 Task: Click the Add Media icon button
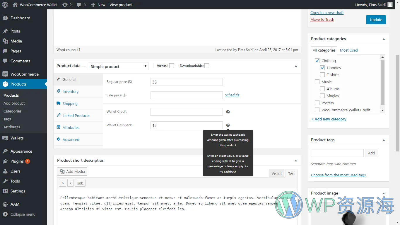pyautogui.click(x=72, y=172)
